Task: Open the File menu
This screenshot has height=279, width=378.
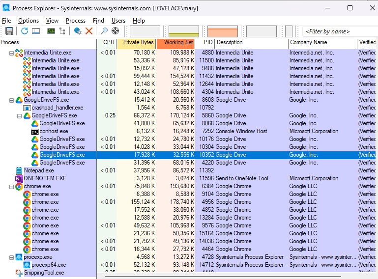Action: 6,21
